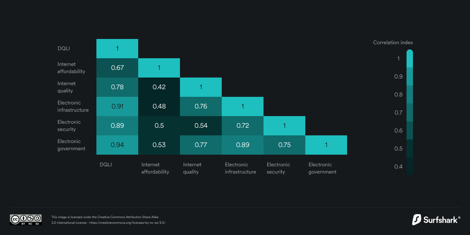Screen dimensions: 470x235
Task: Click the 0.42 correlation cell
Action: 159,87
